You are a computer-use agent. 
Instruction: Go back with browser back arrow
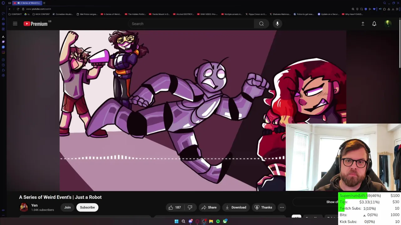click(x=9, y=9)
